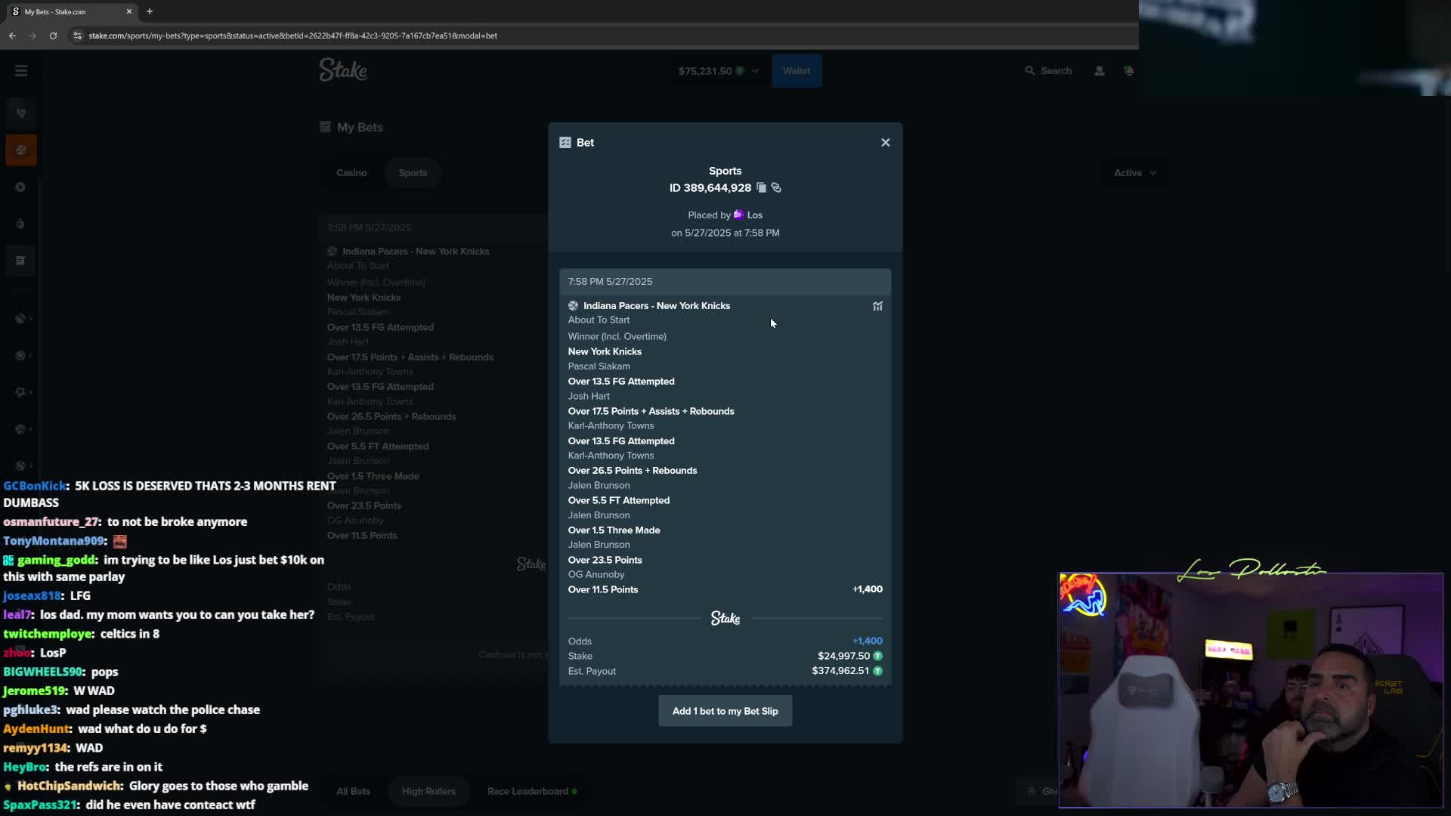Click Over 11.5 Points for OG Anunoby
Screen dimensions: 1451x816
602,589
